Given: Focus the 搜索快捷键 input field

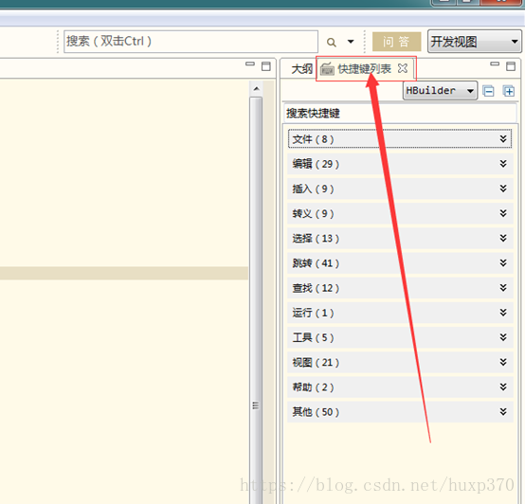Looking at the screenshot, I should (x=400, y=113).
